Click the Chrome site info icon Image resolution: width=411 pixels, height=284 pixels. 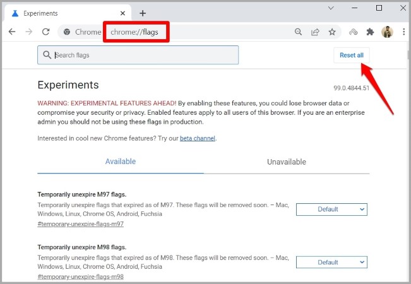click(x=67, y=32)
